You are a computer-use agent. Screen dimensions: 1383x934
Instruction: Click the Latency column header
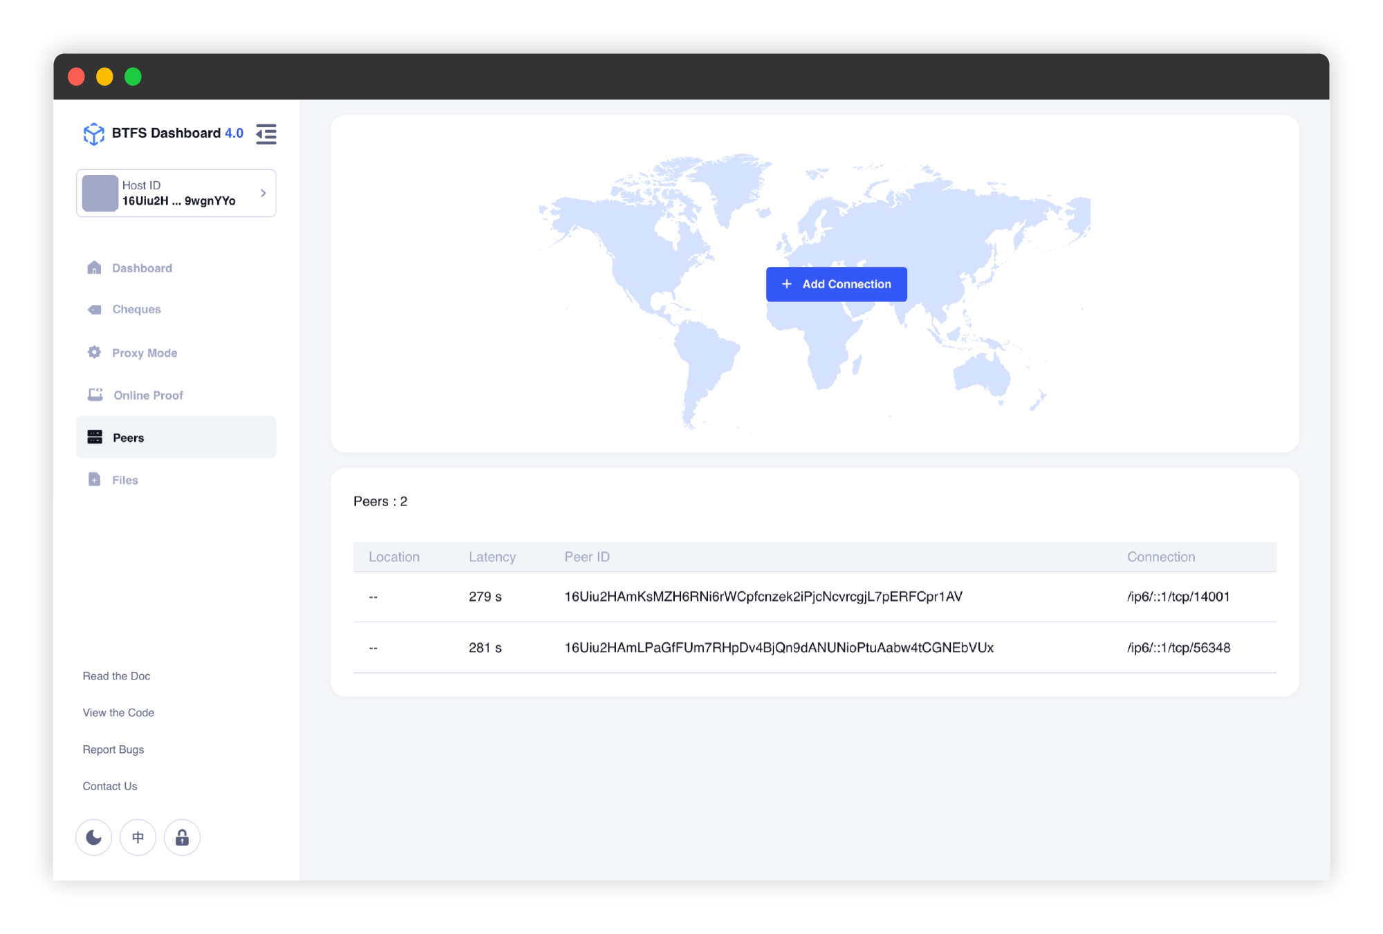(492, 557)
